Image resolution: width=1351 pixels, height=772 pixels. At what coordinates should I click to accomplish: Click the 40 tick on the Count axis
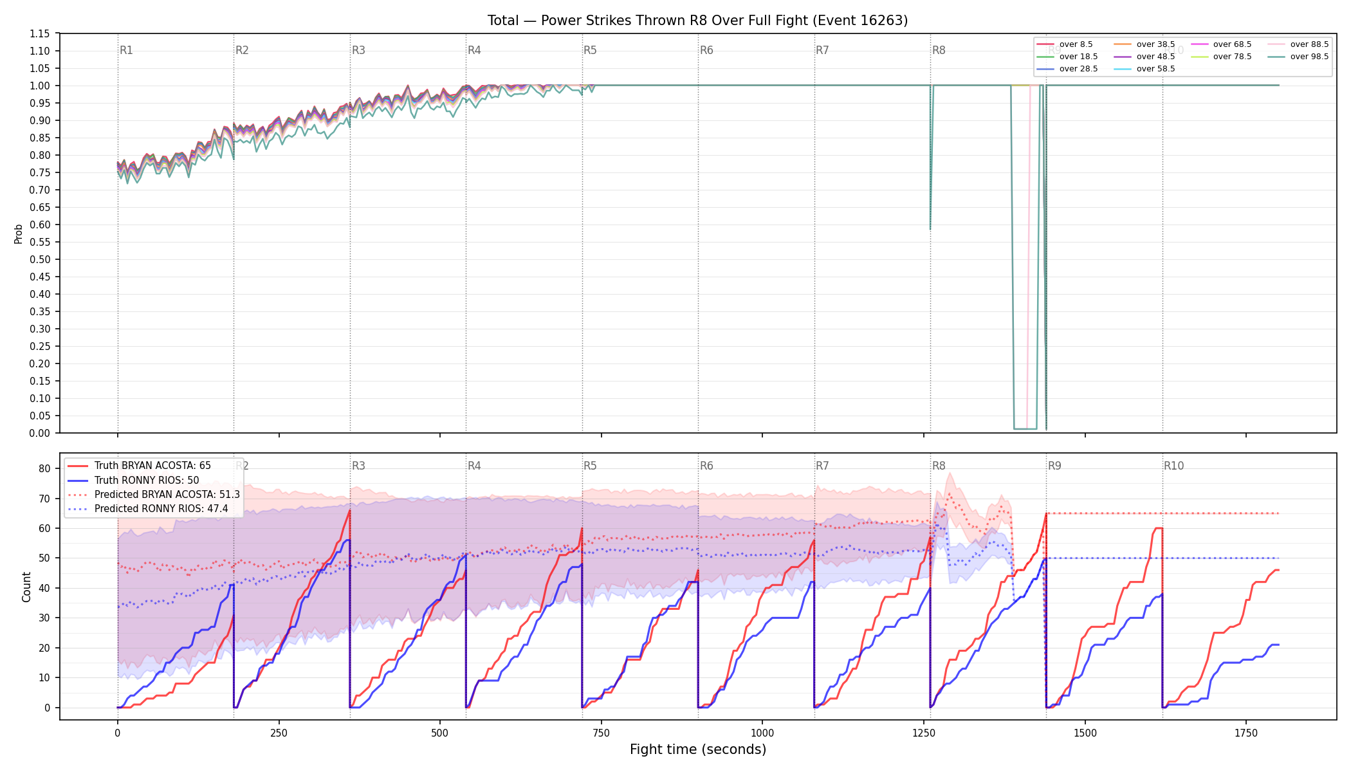pos(44,588)
